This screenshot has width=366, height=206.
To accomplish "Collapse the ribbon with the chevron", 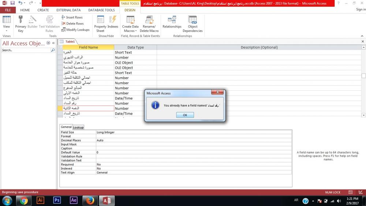I will 362,36.
